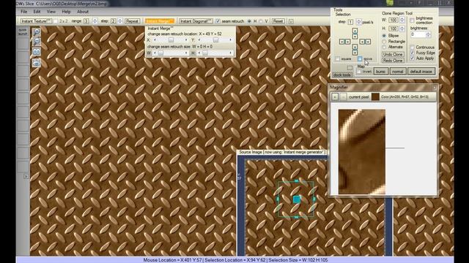Viewport: 469px width, 263px height.
Task: Click Undo Clone button
Action: pos(393,54)
